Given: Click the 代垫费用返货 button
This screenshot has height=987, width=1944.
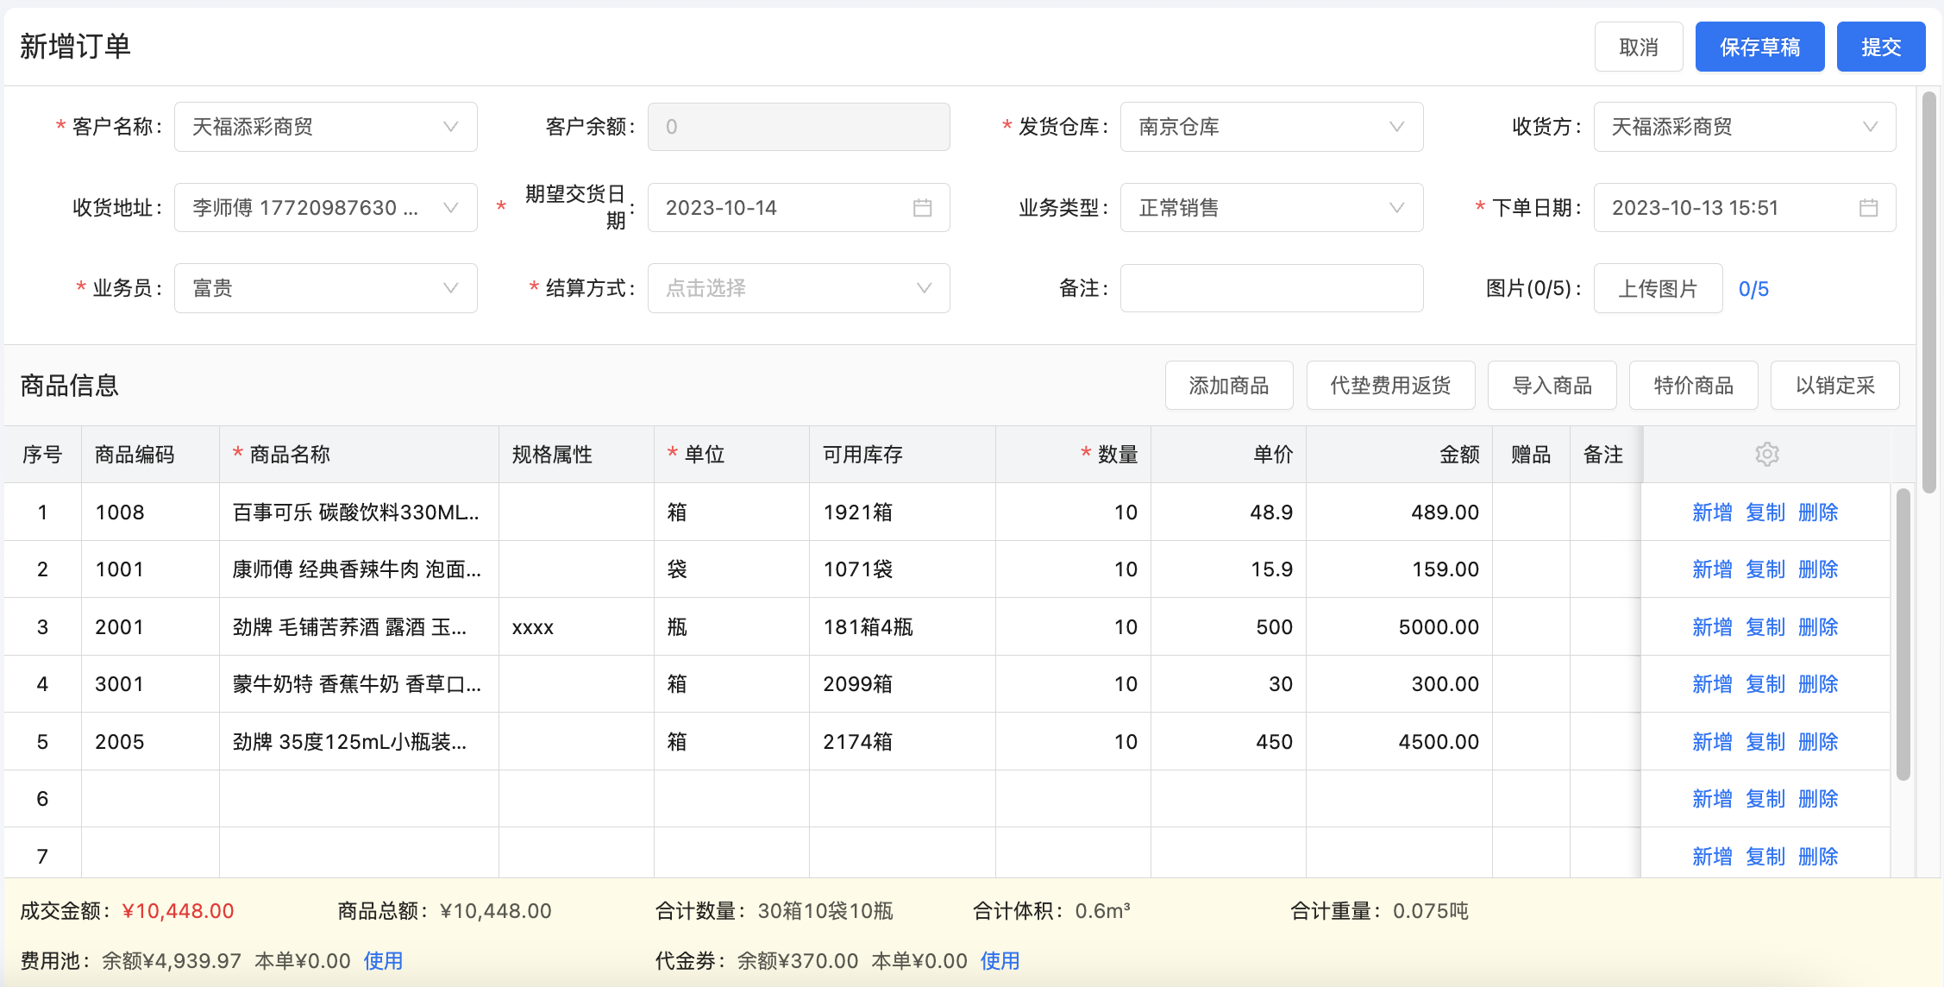Looking at the screenshot, I should [1390, 385].
